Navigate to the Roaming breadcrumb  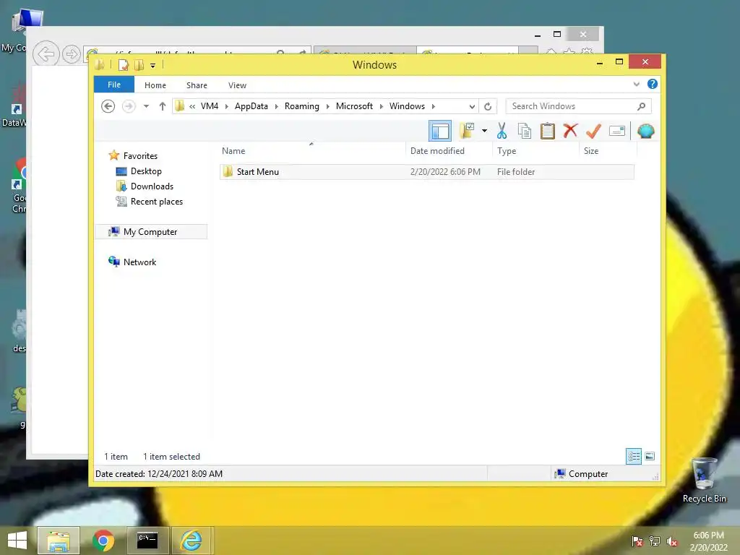click(301, 106)
